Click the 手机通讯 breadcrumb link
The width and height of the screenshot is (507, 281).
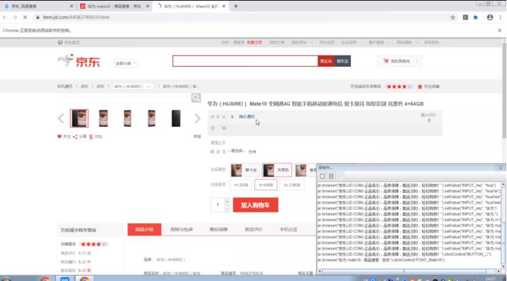pos(65,87)
